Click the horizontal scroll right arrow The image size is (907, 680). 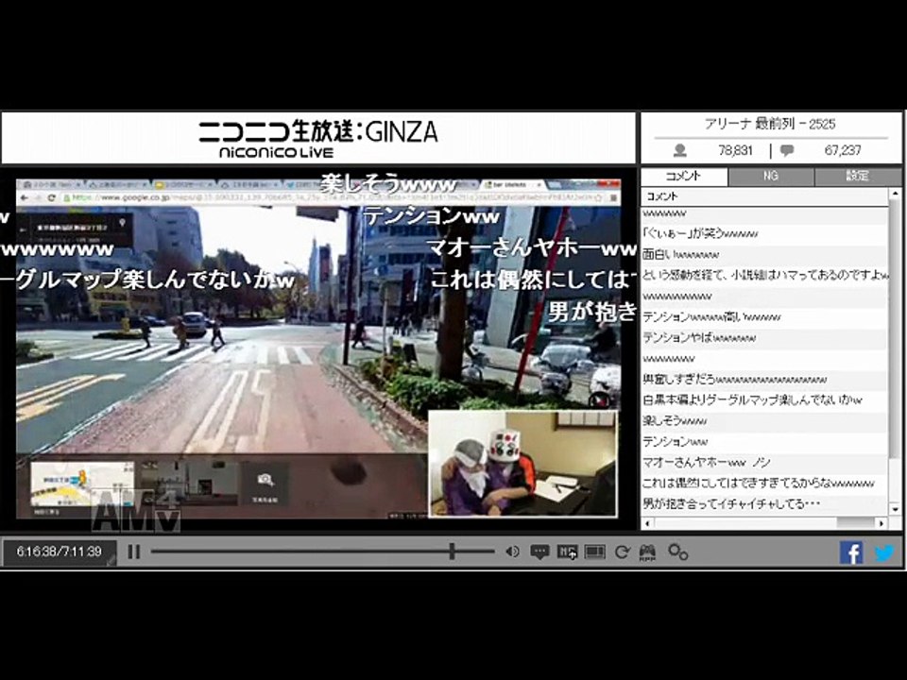pyautogui.click(x=881, y=522)
